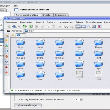Open the Lesezeichen menu

point(66,22)
